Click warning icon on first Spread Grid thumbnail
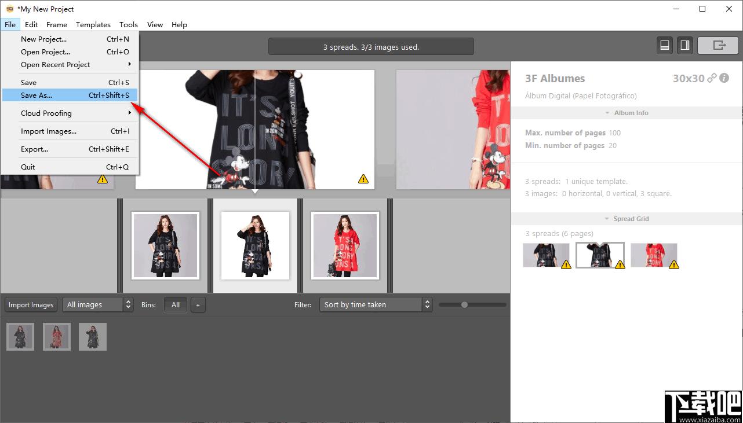743x423 pixels. tap(566, 264)
